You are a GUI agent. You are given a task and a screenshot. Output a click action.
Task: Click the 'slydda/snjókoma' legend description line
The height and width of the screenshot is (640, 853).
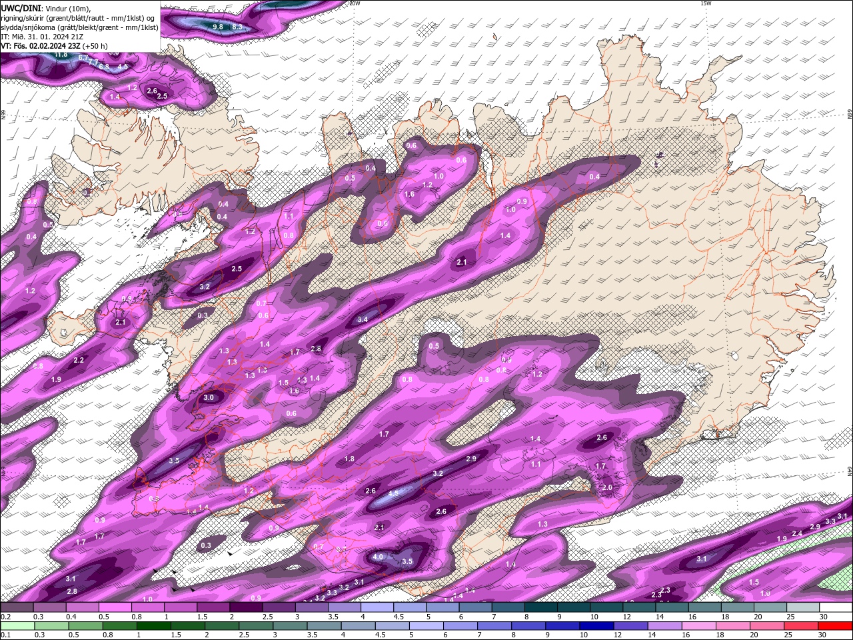click(79, 27)
